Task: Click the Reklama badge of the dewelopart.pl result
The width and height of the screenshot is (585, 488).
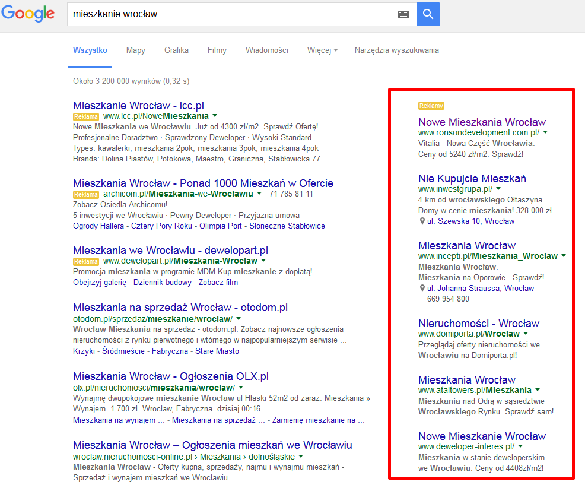Action: coord(86,261)
